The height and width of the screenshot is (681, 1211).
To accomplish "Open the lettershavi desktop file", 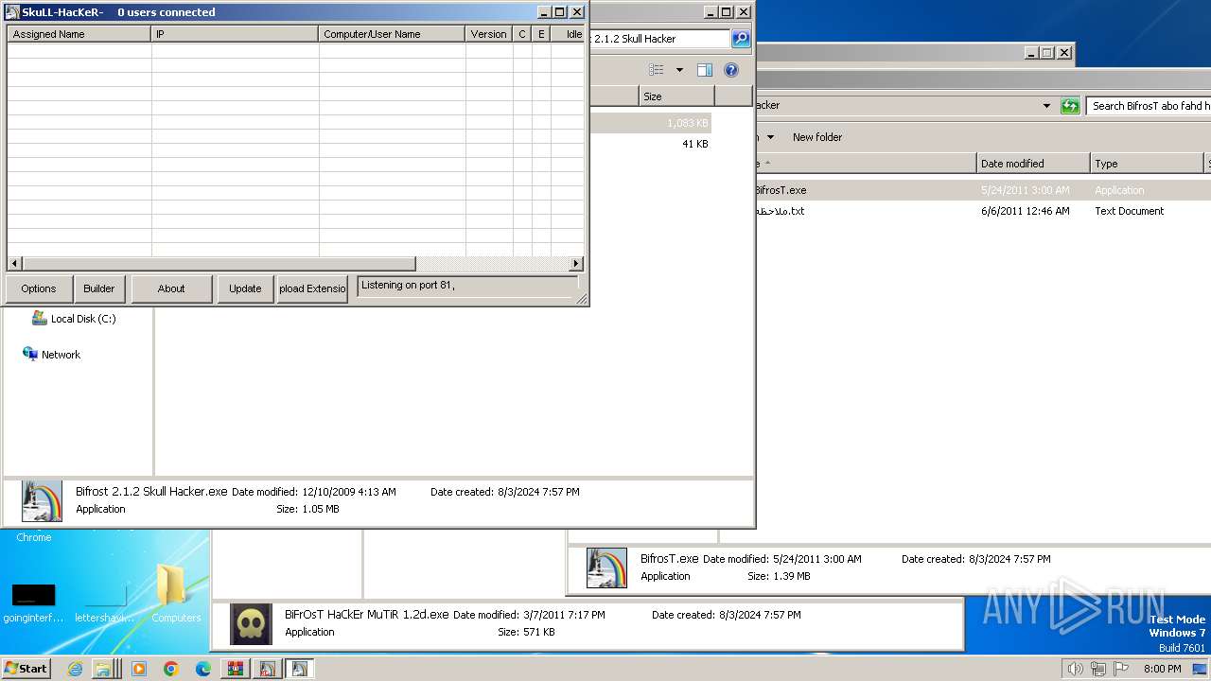I will pyautogui.click(x=105, y=602).
